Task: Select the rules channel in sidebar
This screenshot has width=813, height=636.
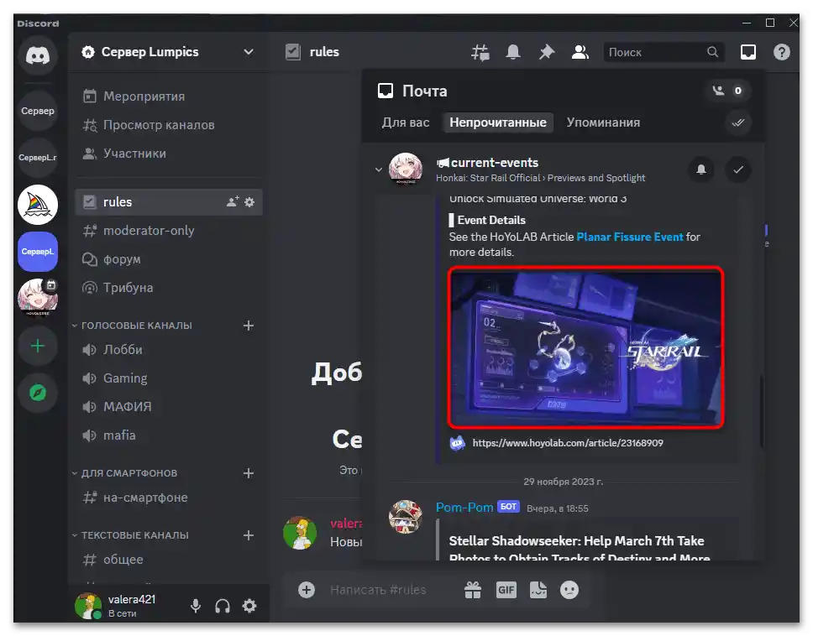Action: [169, 202]
